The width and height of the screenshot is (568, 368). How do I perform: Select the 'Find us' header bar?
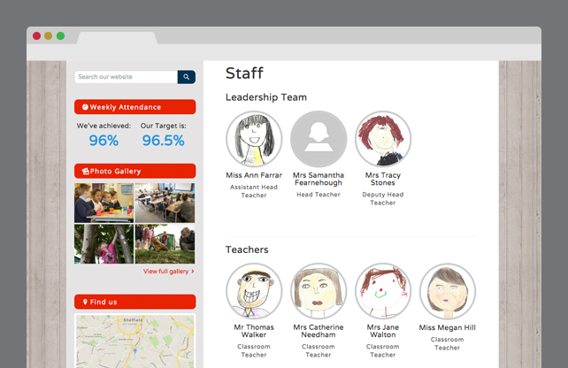point(134,302)
